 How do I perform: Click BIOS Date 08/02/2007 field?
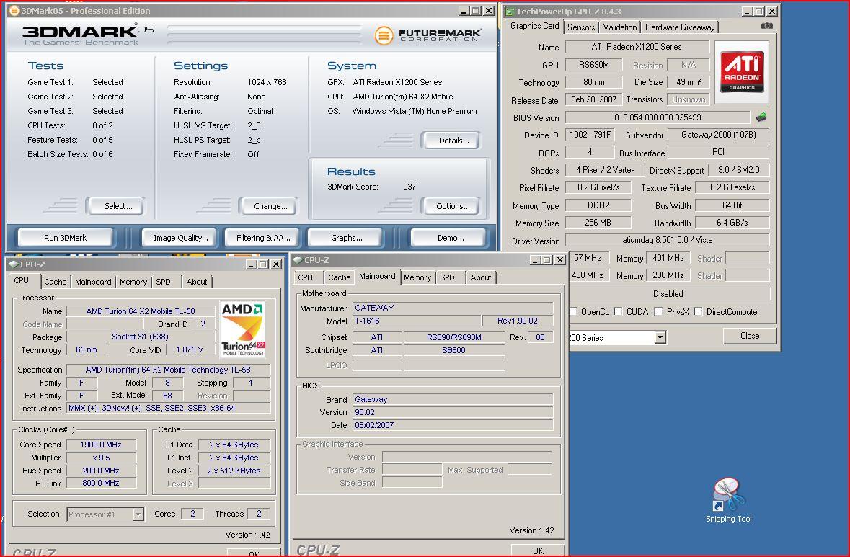coord(453,425)
